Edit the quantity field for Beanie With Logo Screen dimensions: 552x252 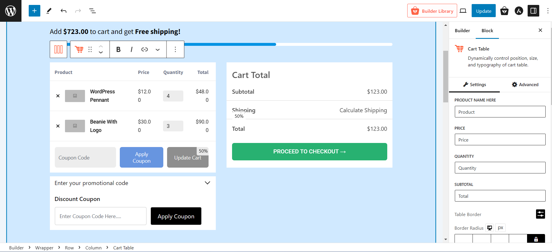pos(173,126)
